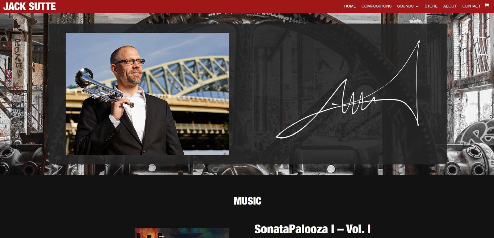Viewport: 494px width, 238px height.
Task: Open the COMPOSITIONS menu item
Action: (376, 6)
